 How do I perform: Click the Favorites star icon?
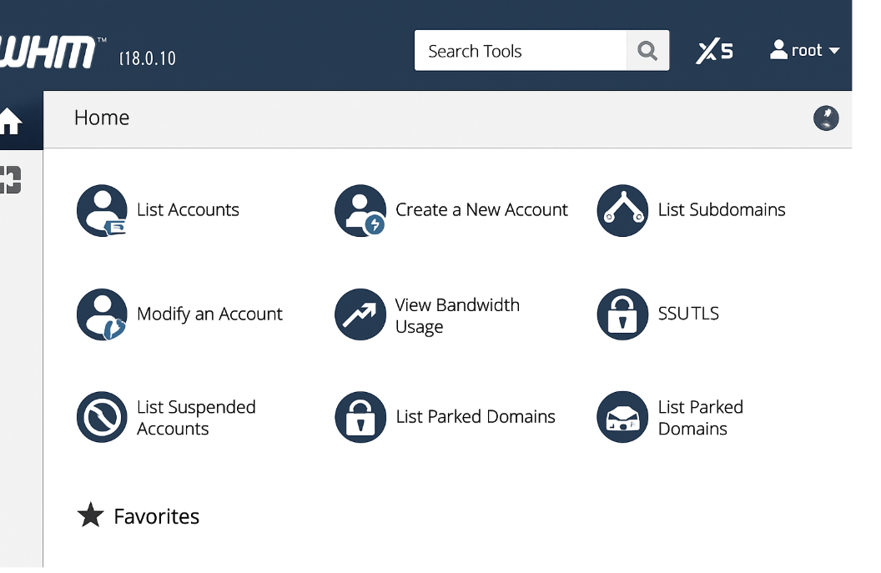90,515
